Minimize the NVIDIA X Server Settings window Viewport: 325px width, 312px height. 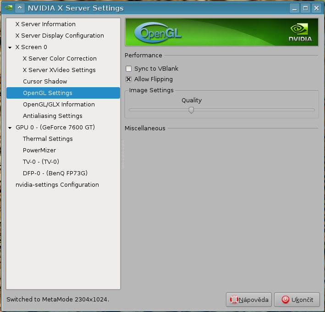click(294, 8)
